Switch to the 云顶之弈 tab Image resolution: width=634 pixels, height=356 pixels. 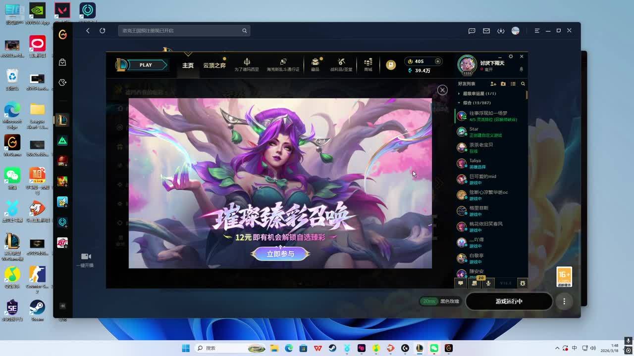[x=214, y=65]
